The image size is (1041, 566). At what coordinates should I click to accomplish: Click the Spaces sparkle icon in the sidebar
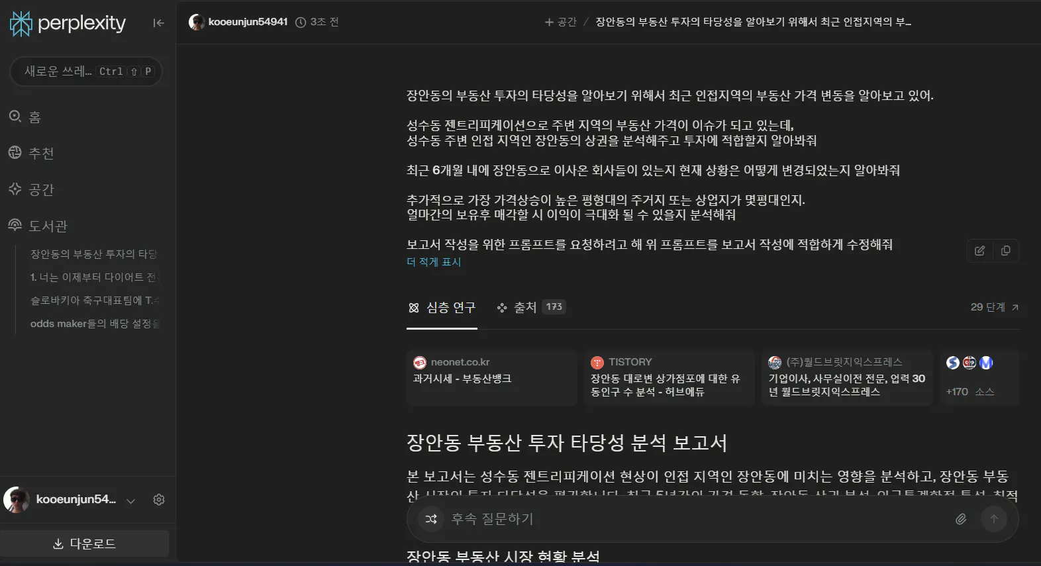[15, 189]
